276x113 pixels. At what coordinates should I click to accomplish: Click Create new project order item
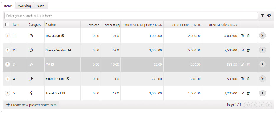32,105
